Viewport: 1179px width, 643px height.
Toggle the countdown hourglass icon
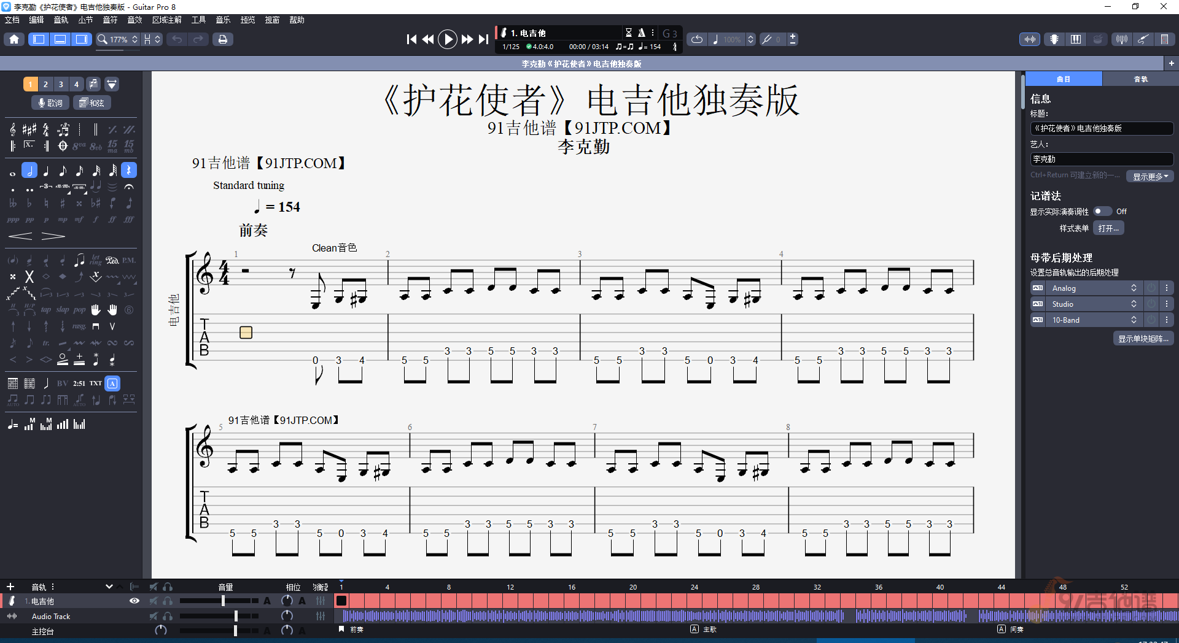tap(628, 33)
